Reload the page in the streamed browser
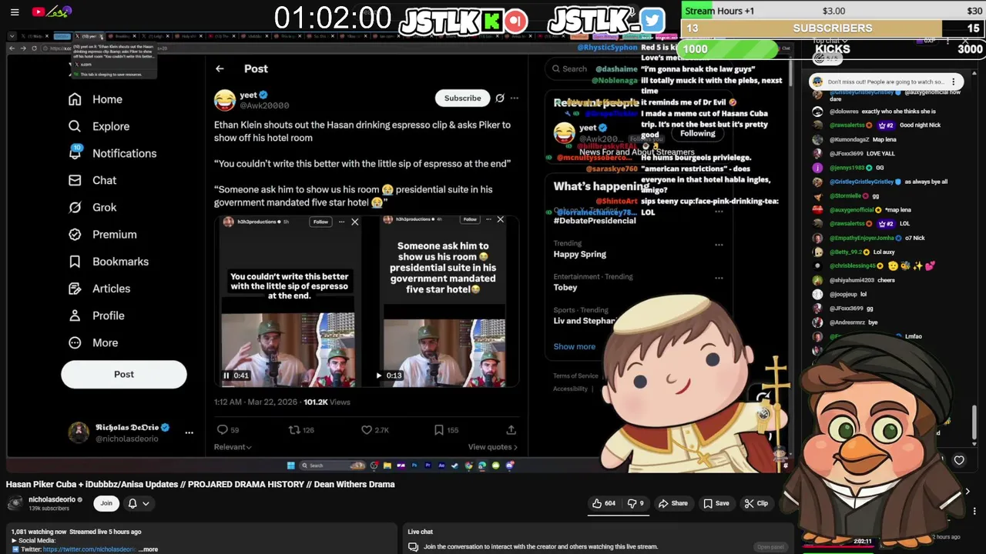The width and height of the screenshot is (986, 554). (34, 48)
